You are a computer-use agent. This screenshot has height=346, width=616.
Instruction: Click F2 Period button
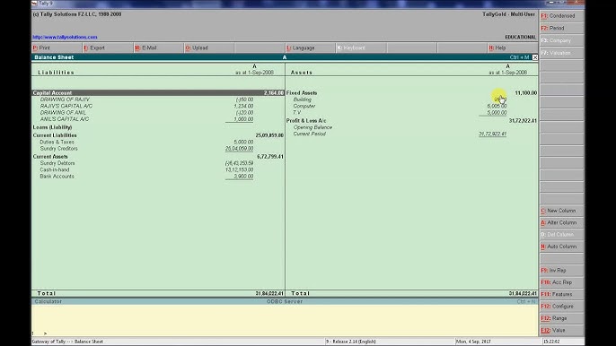tap(561, 29)
